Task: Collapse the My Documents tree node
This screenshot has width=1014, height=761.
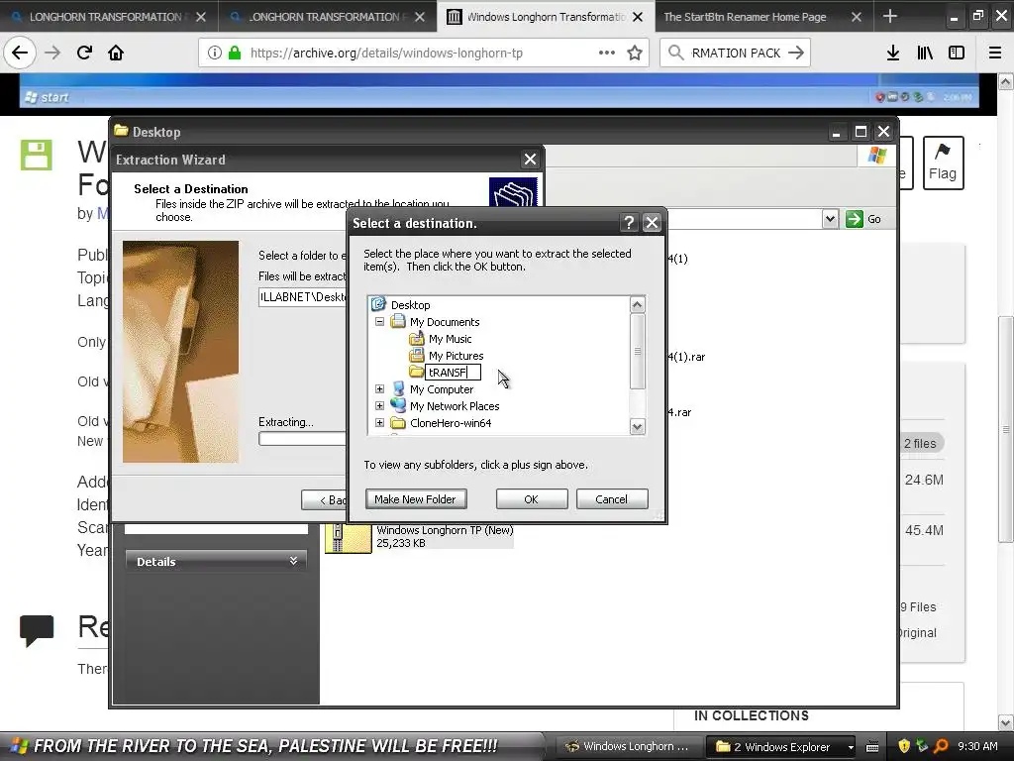Action: [379, 322]
